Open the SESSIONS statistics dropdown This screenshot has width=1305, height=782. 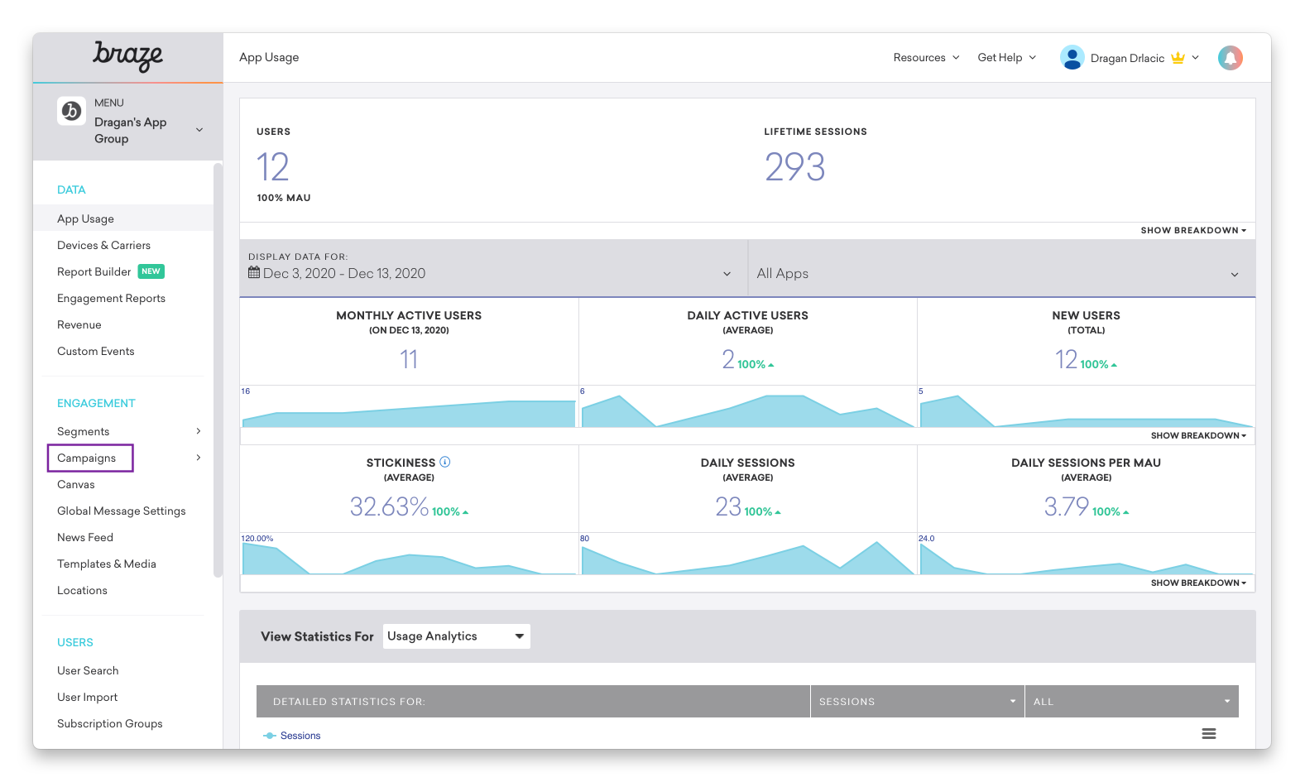click(917, 701)
